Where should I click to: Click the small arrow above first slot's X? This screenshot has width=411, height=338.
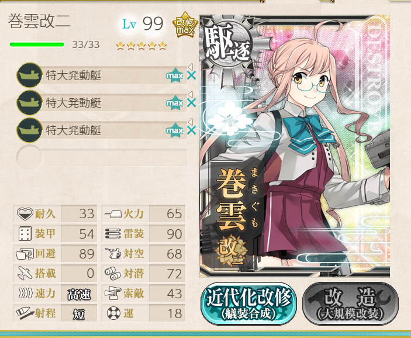(x=191, y=66)
